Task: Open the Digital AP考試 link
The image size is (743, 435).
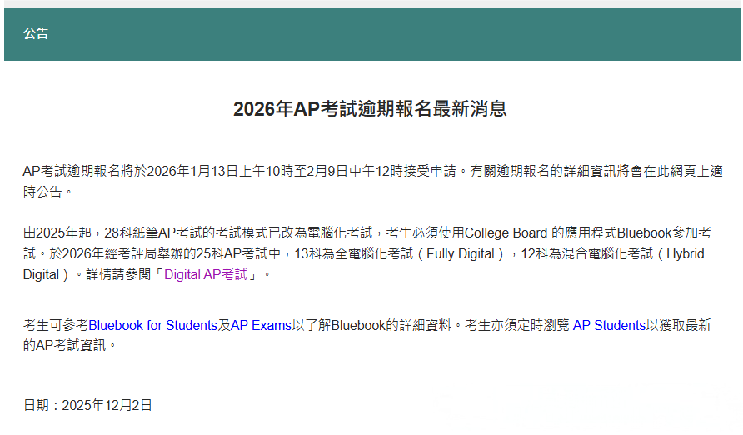Action: click(205, 274)
